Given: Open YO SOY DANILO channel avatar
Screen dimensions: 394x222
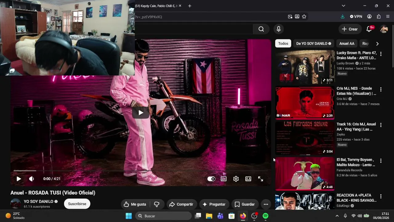Looking at the screenshot, I should [16, 204].
